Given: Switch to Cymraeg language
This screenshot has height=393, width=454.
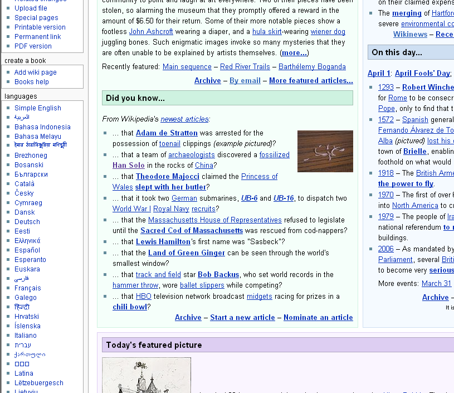Looking at the screenshot, I should [x=28, y=203].
